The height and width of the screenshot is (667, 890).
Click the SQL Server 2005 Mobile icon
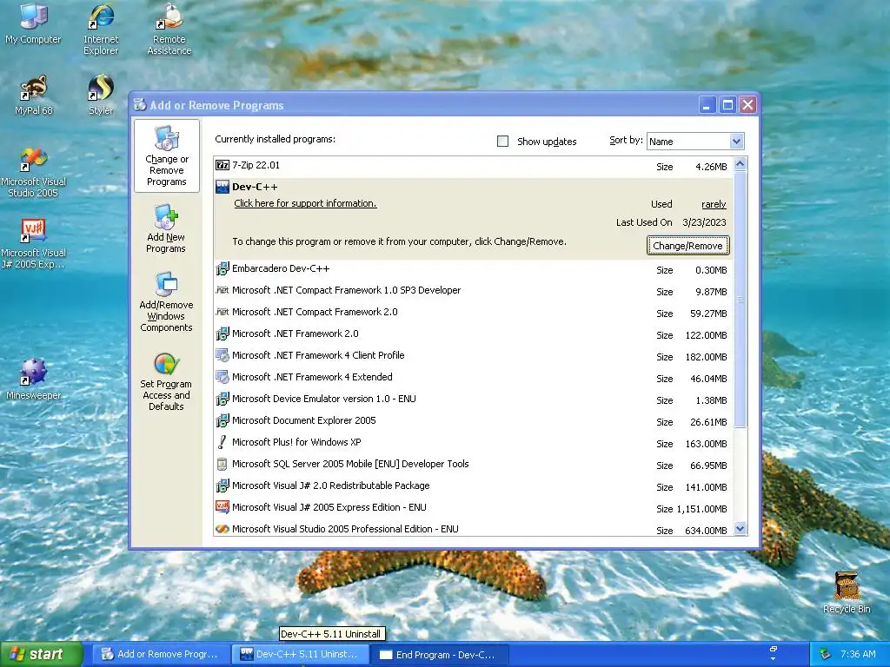click(x=222, y=464)
